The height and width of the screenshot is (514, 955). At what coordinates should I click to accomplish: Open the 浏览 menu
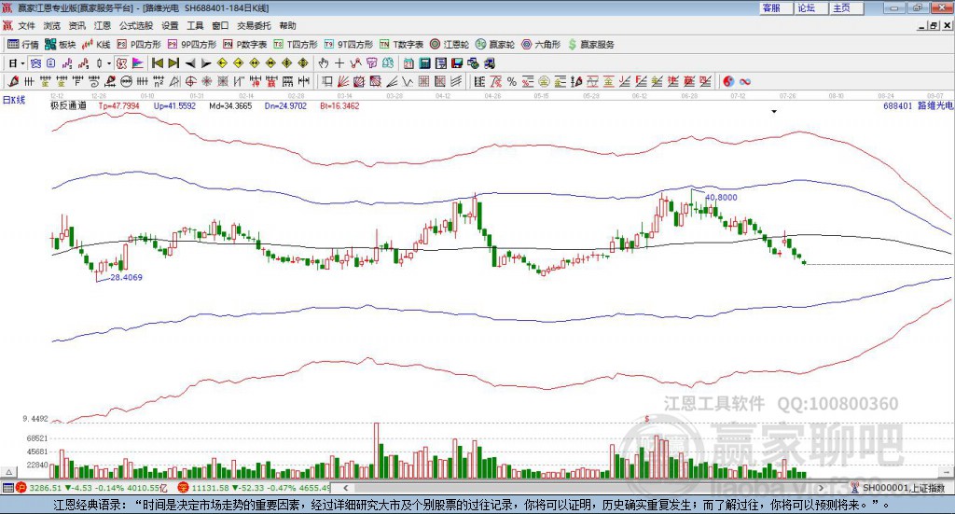click(x=52, y=25)
